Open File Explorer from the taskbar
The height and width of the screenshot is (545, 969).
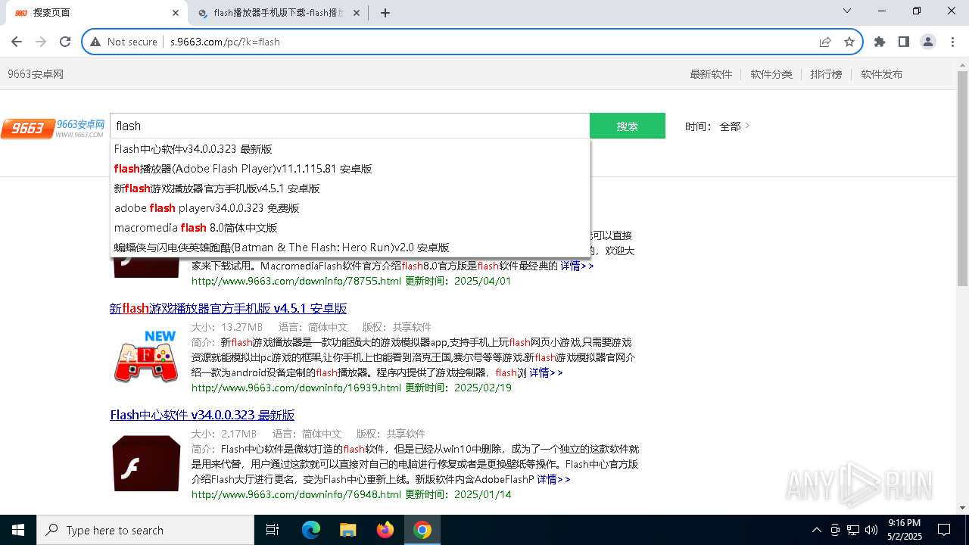[x=348, y=530]
